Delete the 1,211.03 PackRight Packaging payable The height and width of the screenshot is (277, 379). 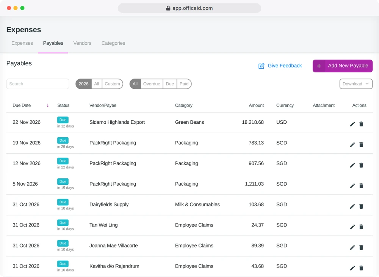point(361,186)
